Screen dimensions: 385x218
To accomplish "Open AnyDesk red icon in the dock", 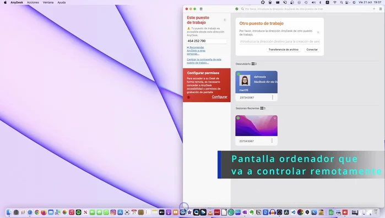I will point(345,213).
